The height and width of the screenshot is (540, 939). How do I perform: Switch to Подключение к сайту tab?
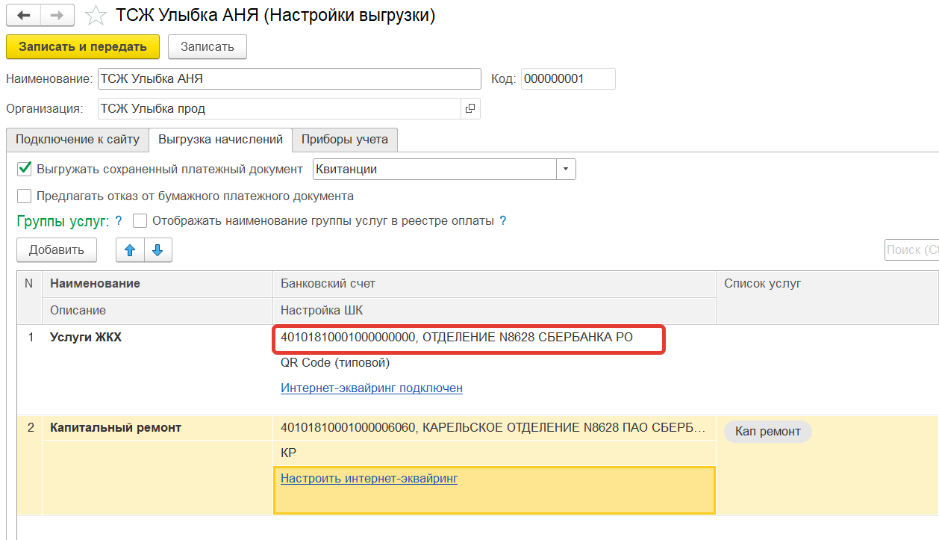click(78, 140)
